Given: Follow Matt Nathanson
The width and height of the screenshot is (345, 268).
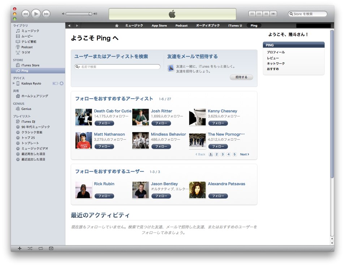Looking at the screenshot, I should [104, 147].
